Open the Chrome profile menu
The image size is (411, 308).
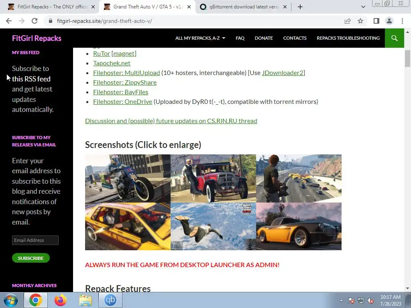(389, 21)
